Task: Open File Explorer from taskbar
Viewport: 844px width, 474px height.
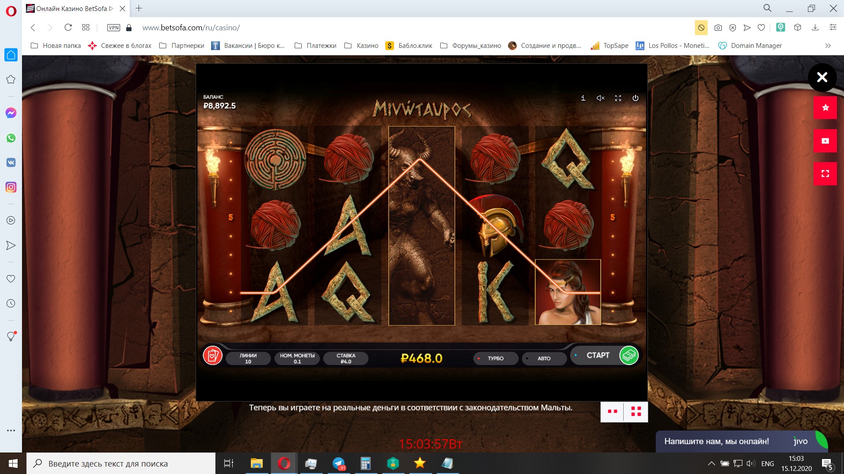Action: (x=256, y=463)
